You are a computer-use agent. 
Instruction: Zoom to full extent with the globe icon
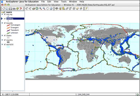37,9
